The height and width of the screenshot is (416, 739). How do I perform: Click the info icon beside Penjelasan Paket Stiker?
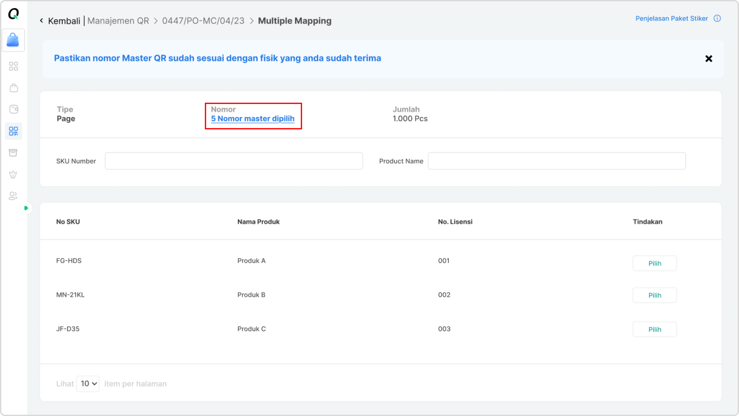[x=717, y=18]
